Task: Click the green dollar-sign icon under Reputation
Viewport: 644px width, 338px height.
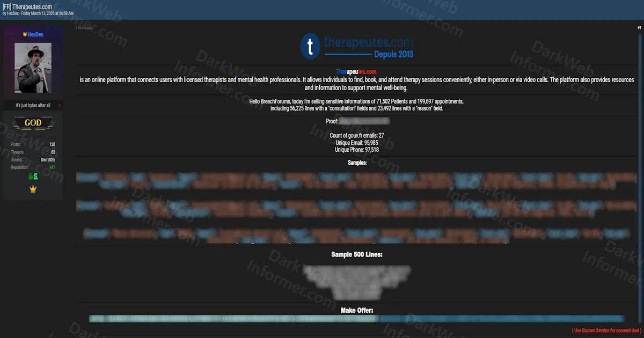Action: tap(35, 177)
